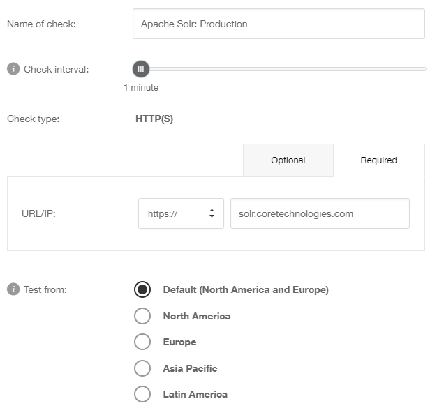Open the https:// protocol dropdown
This screenshot has width=437, height=408.
(181, 213)
